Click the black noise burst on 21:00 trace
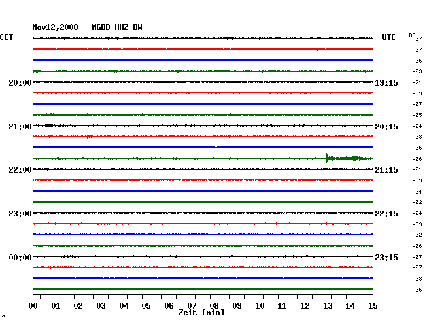The width and height of the screenshot is (425, 323). 49,125
